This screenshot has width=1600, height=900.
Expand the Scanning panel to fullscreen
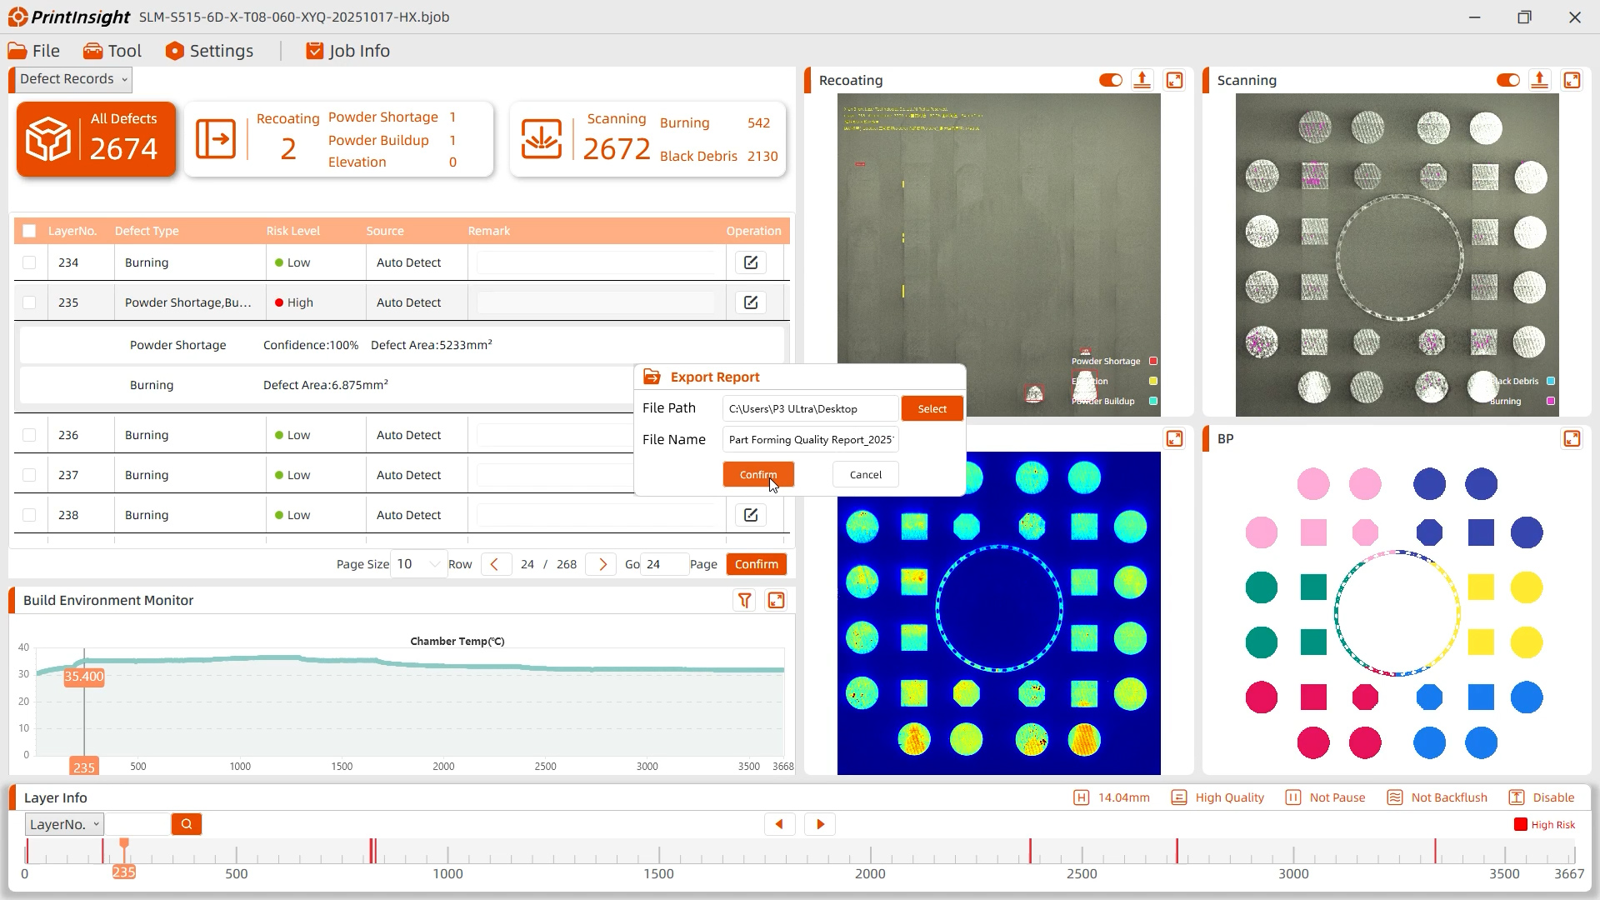[x=1572, y=80]
